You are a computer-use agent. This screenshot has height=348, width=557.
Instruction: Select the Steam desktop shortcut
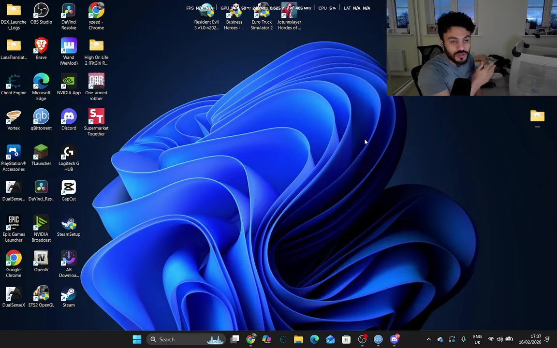(x=69, y=297)
